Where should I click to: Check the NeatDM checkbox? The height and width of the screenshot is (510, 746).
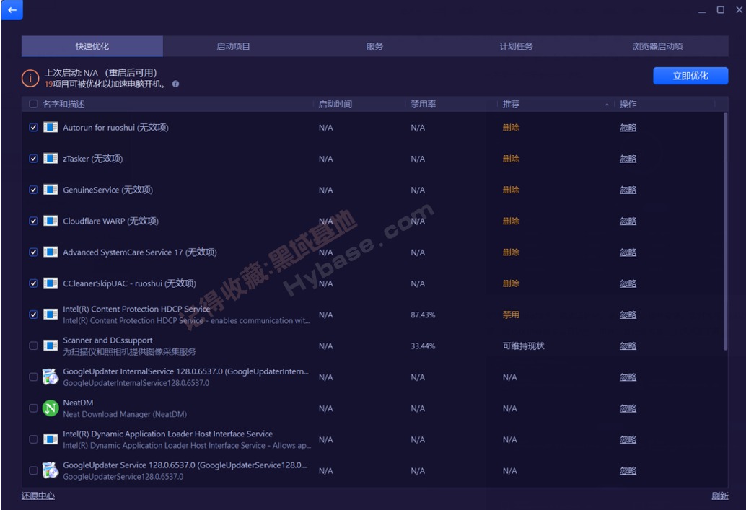click(x=33, y=408)
